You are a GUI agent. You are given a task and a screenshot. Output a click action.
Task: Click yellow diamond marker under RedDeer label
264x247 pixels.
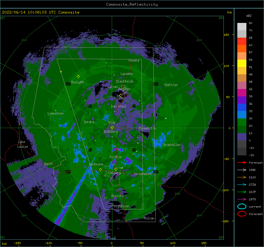(121, 95)
